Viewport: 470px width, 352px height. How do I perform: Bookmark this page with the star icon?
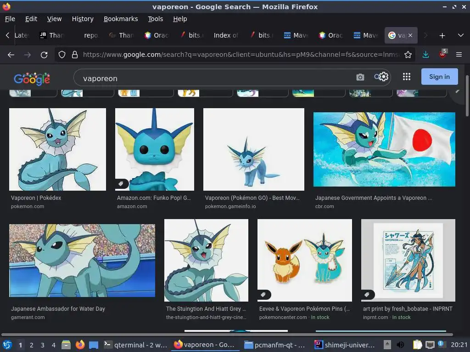coord(408,55)
